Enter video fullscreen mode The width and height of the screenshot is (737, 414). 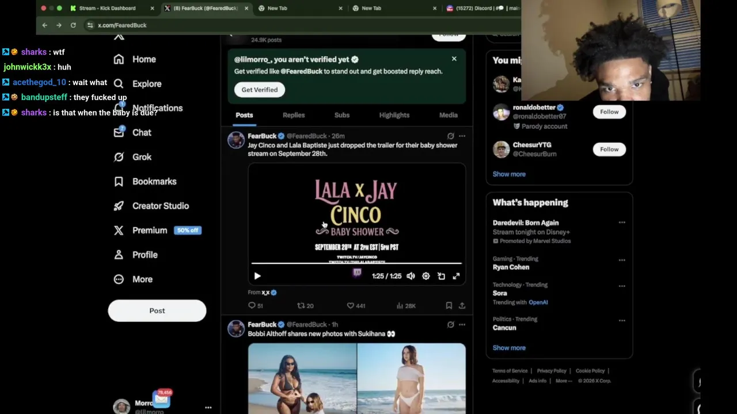pyautogui.click(x=456, y=276)
